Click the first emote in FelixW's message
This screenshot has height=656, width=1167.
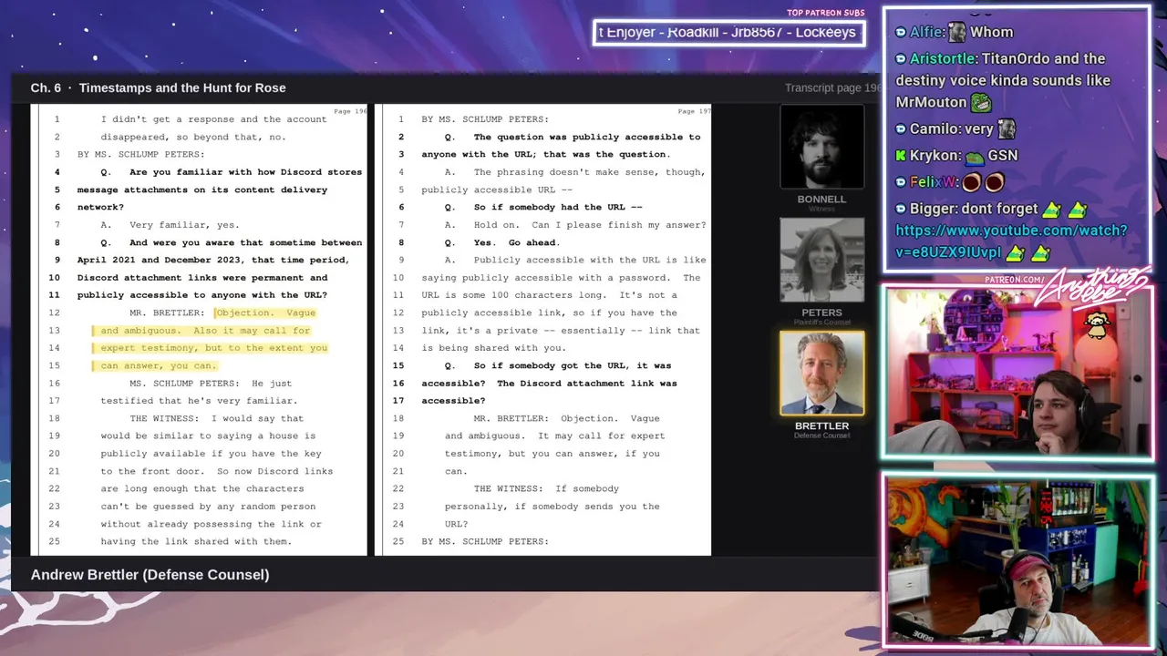[971, 182]
